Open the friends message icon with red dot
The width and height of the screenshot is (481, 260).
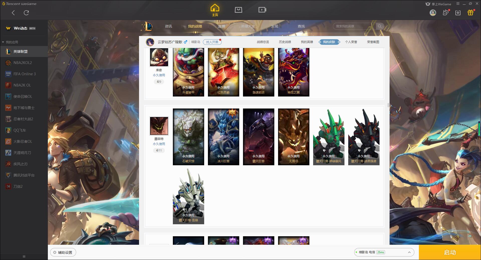(x=446, y=12)
